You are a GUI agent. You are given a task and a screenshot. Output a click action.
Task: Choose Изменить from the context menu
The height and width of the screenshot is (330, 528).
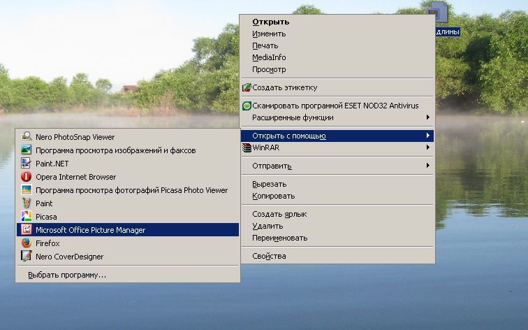(337, 34)
